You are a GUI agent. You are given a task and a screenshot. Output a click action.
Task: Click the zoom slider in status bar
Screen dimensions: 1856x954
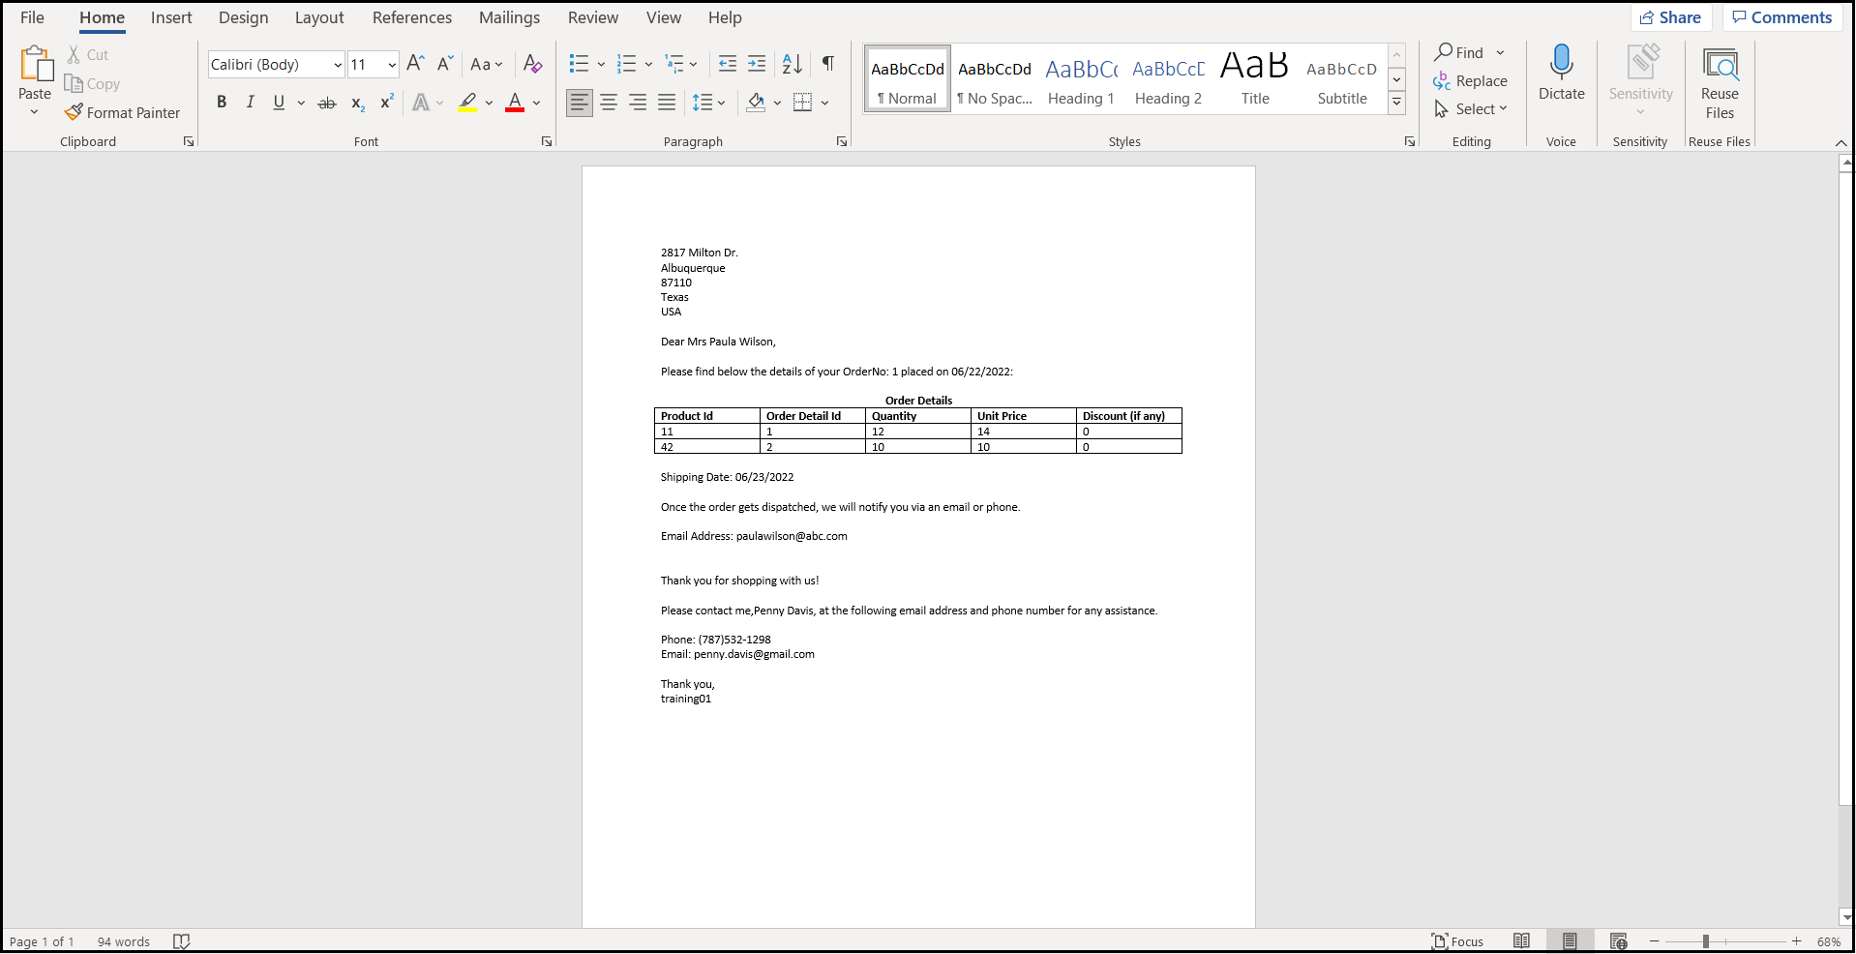pyautogui.click(x=1706, y=941)
